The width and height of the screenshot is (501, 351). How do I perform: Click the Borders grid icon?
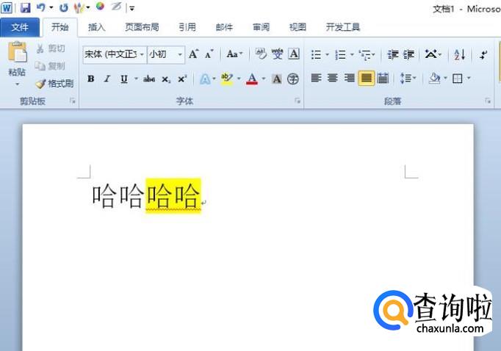[x=458, y=79]
